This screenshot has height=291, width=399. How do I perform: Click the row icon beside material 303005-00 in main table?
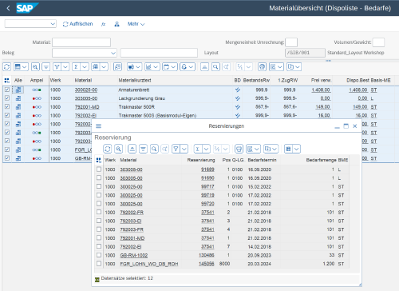pyautogui.click(x=18, y=98)
